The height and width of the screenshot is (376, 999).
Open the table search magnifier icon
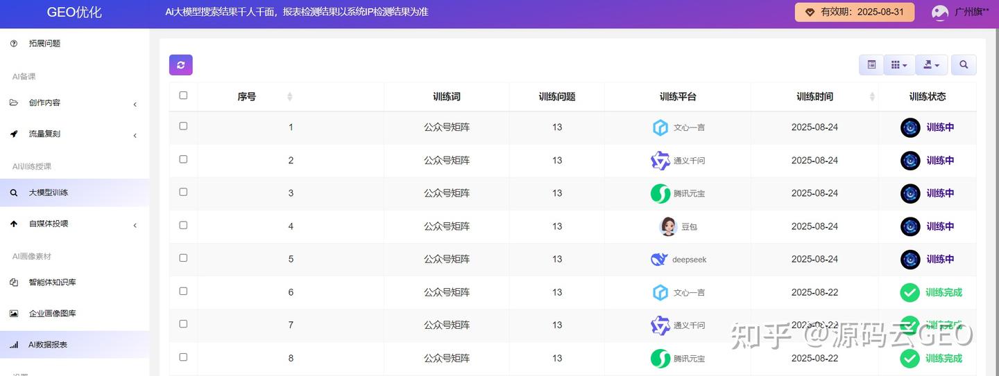point(964,65)
